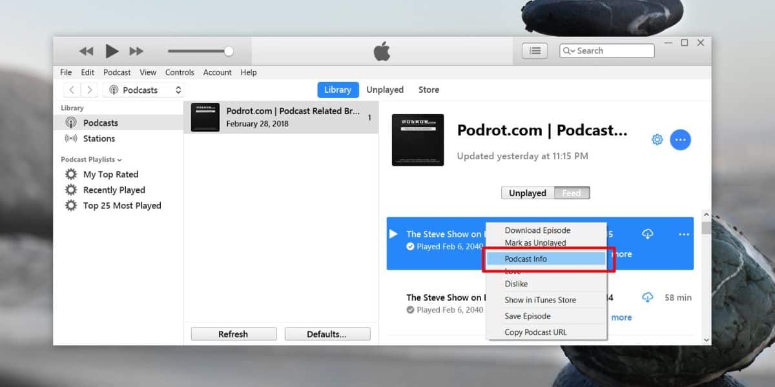The image size is (775, 387).
Task: Click the Recently Played gear icon
Action: tap(71, 190)
